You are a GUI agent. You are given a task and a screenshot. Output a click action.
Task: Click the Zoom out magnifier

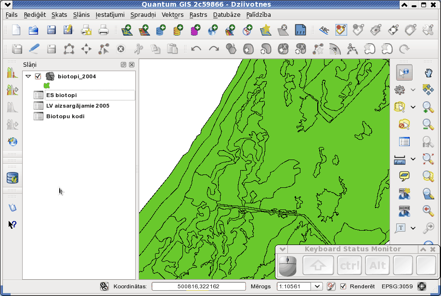tap(428, 124)
